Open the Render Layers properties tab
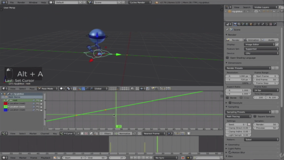The width and height of the screenshot is (284, 160). (239, 24)
